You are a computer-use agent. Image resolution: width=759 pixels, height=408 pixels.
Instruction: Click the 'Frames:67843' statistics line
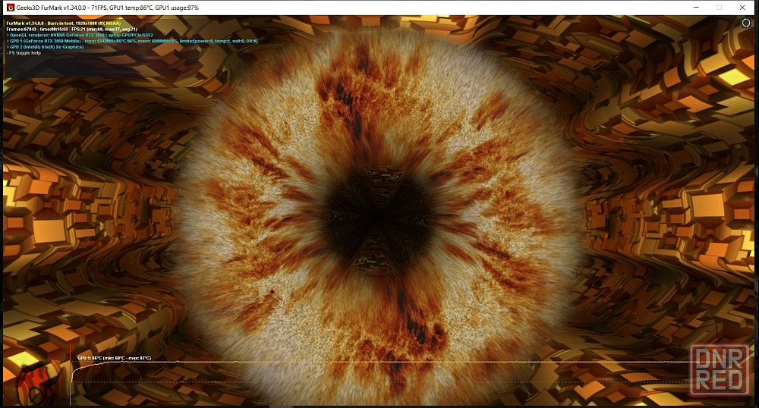[x=71, y=29]
